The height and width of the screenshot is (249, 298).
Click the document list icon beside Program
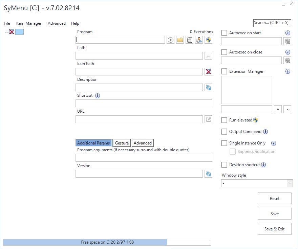coord(190,40)
